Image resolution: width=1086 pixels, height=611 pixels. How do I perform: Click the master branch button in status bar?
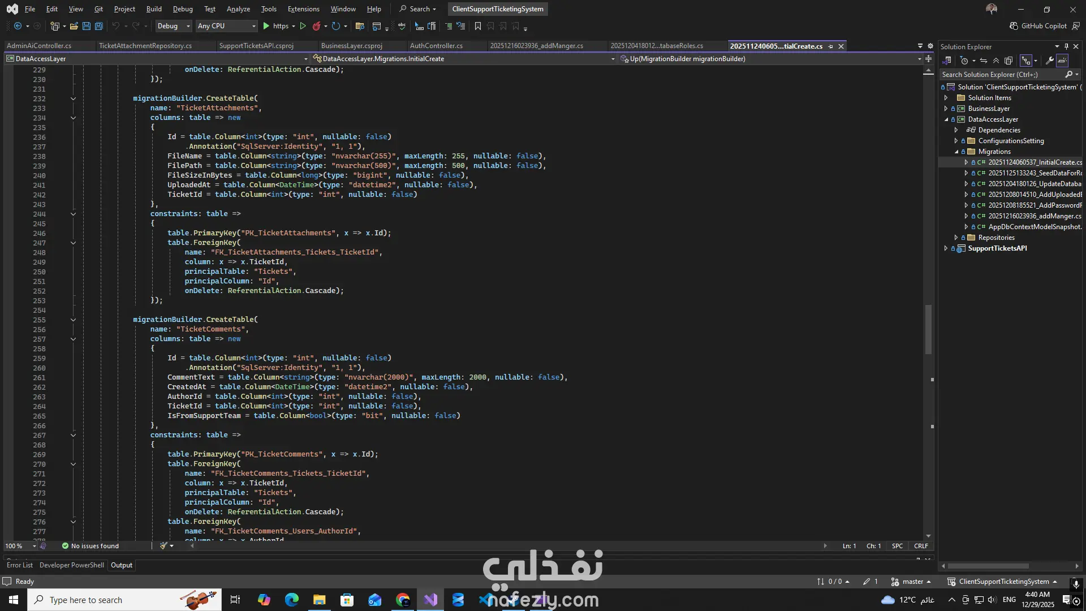coord(911,582)
